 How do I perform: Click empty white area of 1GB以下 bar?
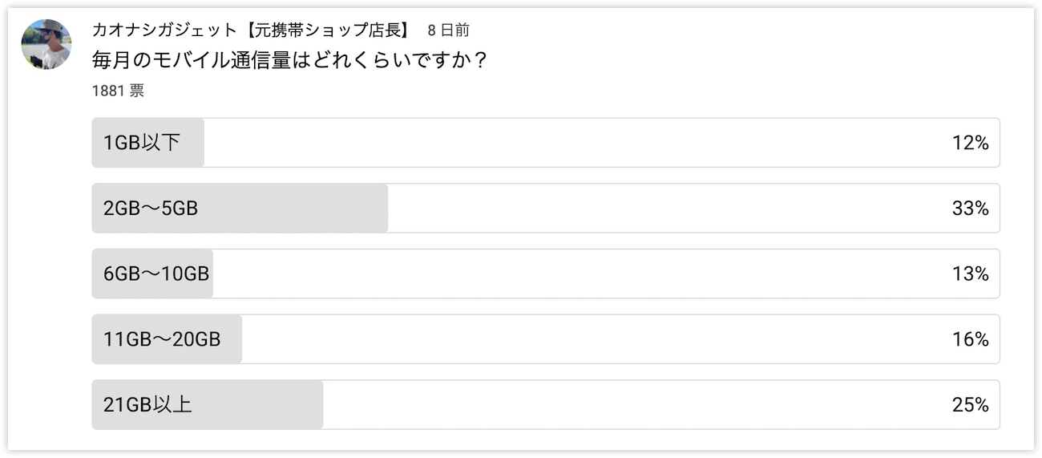577,143
